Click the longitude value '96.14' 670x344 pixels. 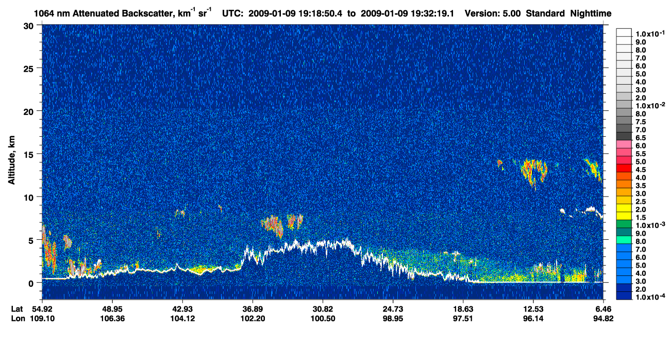tap(533, 318)
